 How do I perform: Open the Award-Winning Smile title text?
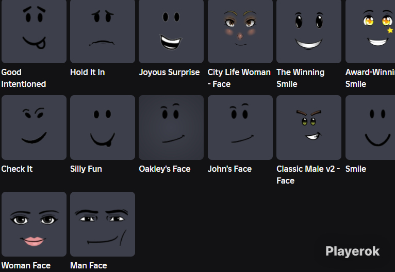click(370, 78)
